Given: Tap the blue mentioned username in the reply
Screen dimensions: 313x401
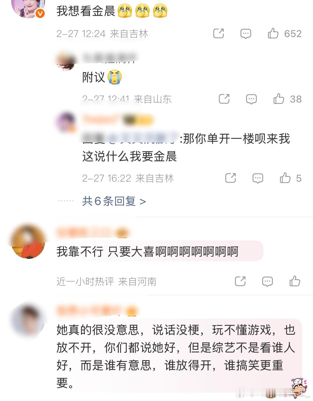Looking at the screenshot, I should [x=143, y=139].
